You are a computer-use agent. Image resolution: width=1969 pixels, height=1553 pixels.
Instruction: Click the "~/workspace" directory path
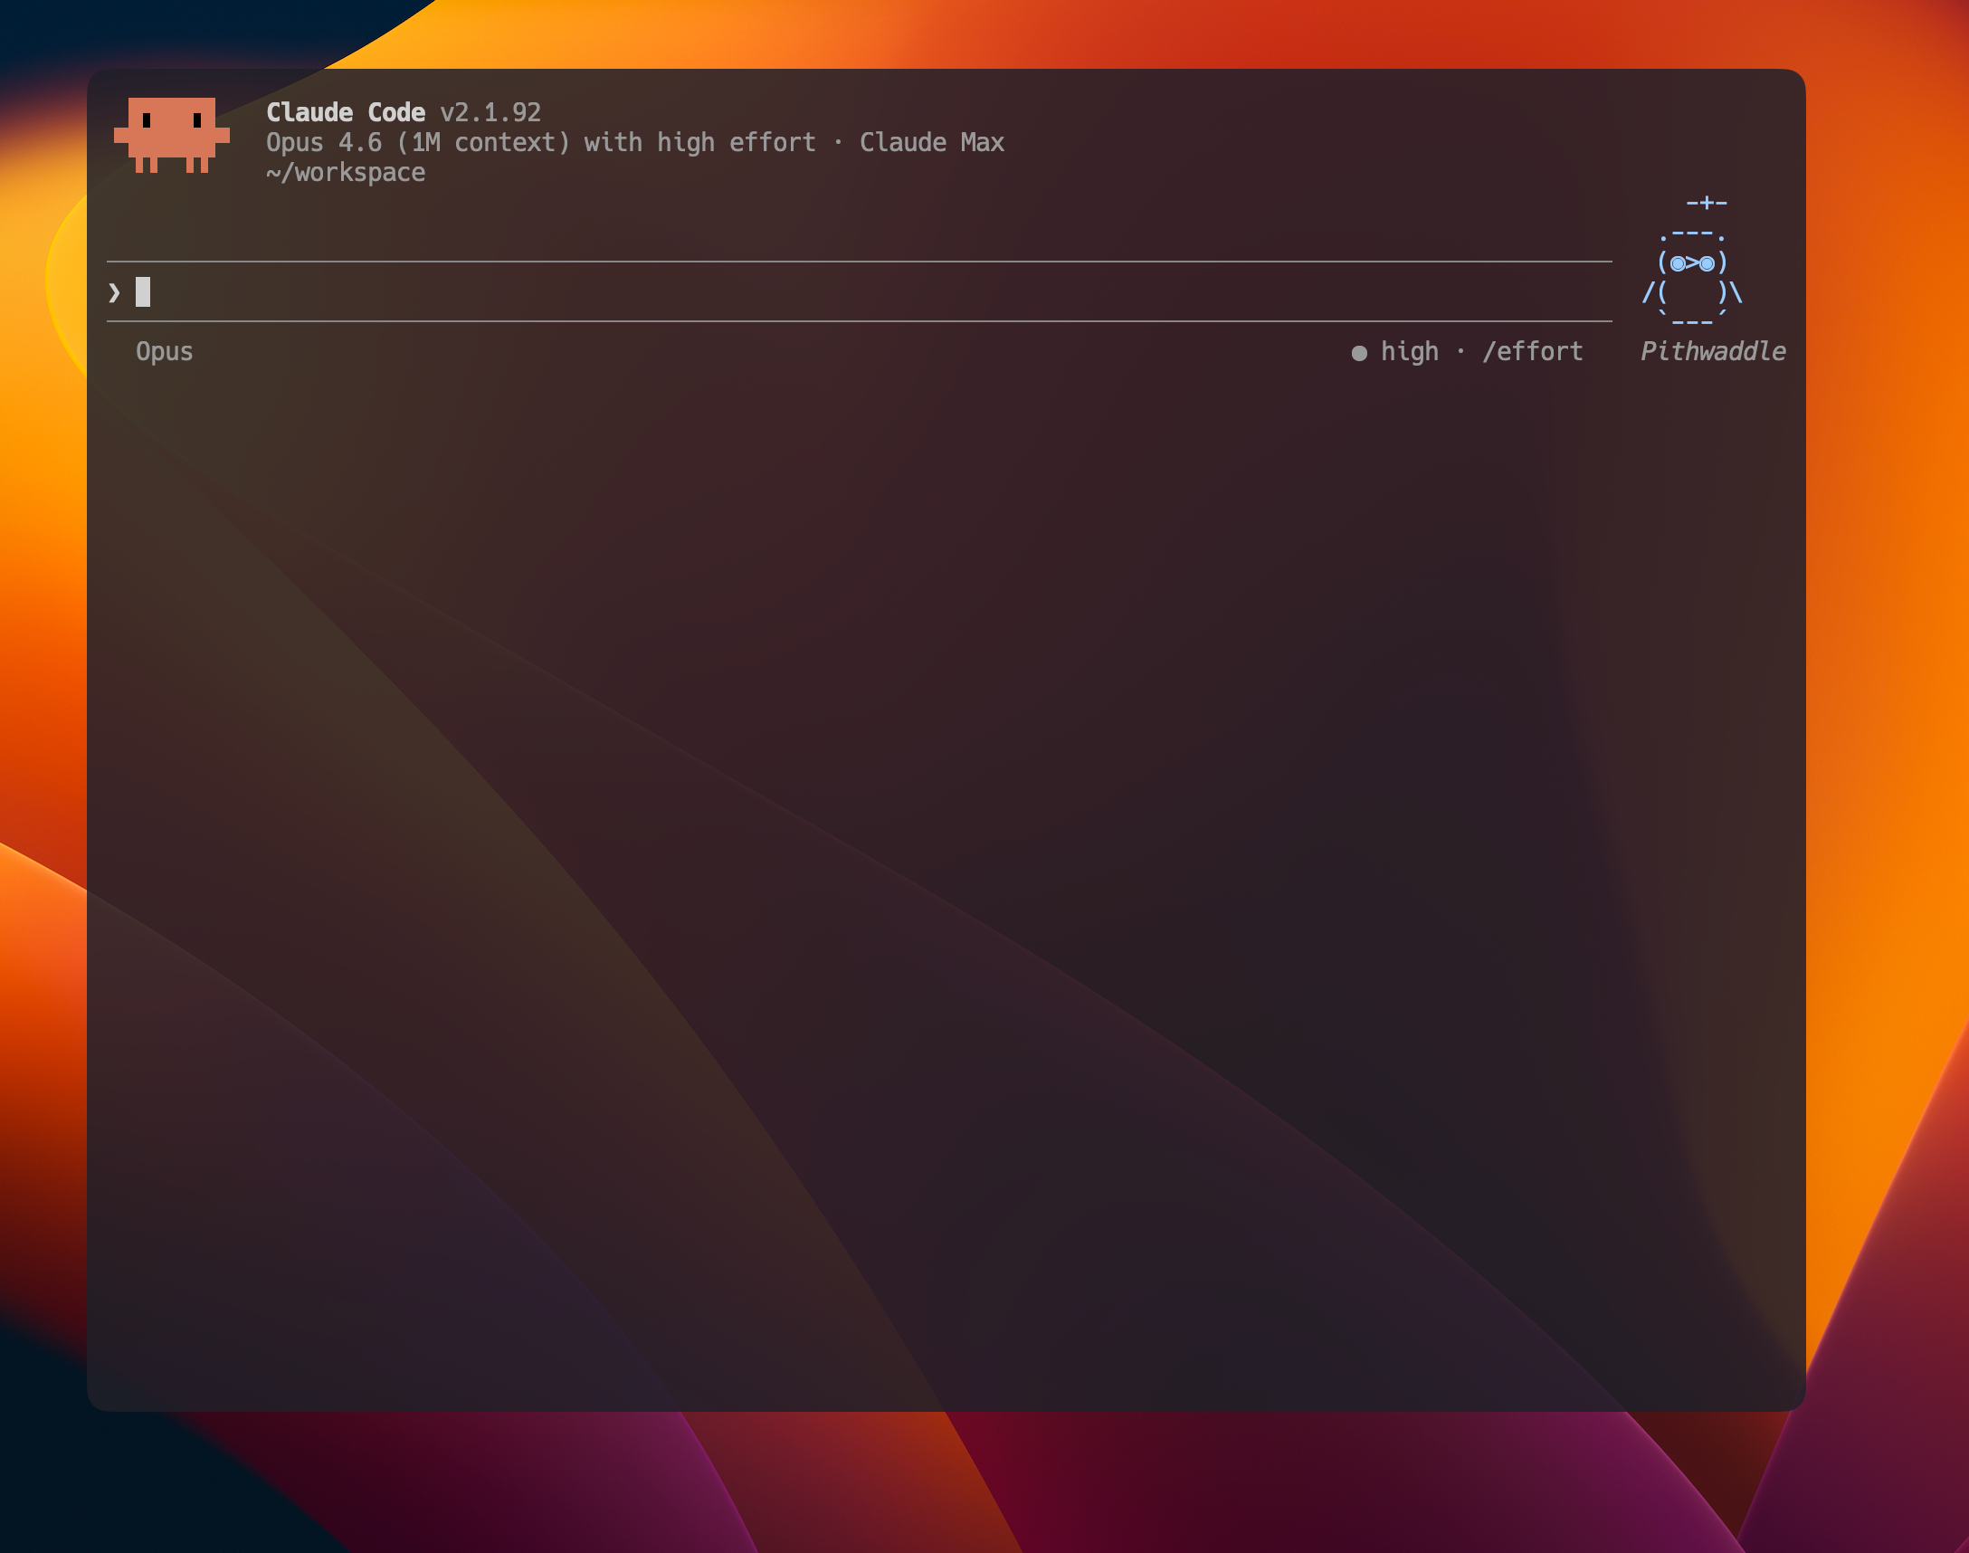[346, 173]
